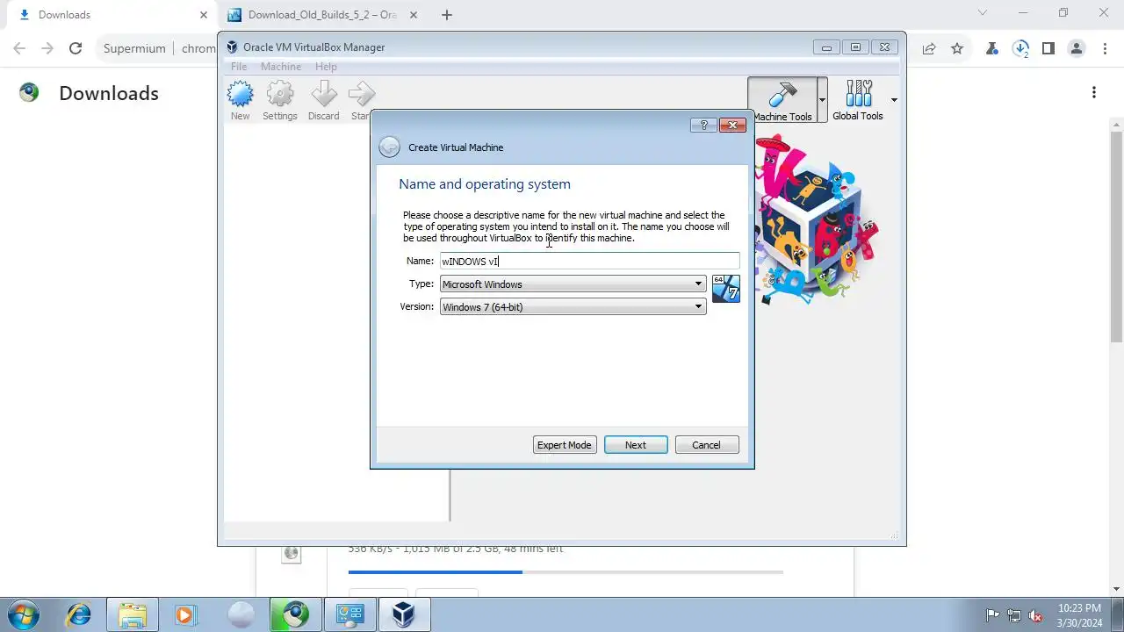
Task: Switch to the Downloads browser tab
Action: pyautogui.click(x=105, y=15)
